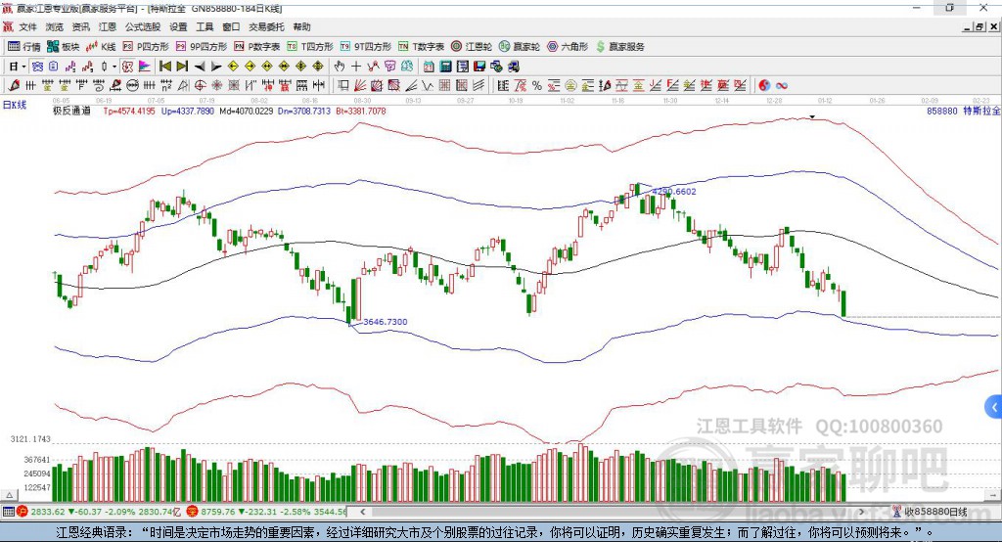Open the 资讯 menu

(x=80, y=26)
